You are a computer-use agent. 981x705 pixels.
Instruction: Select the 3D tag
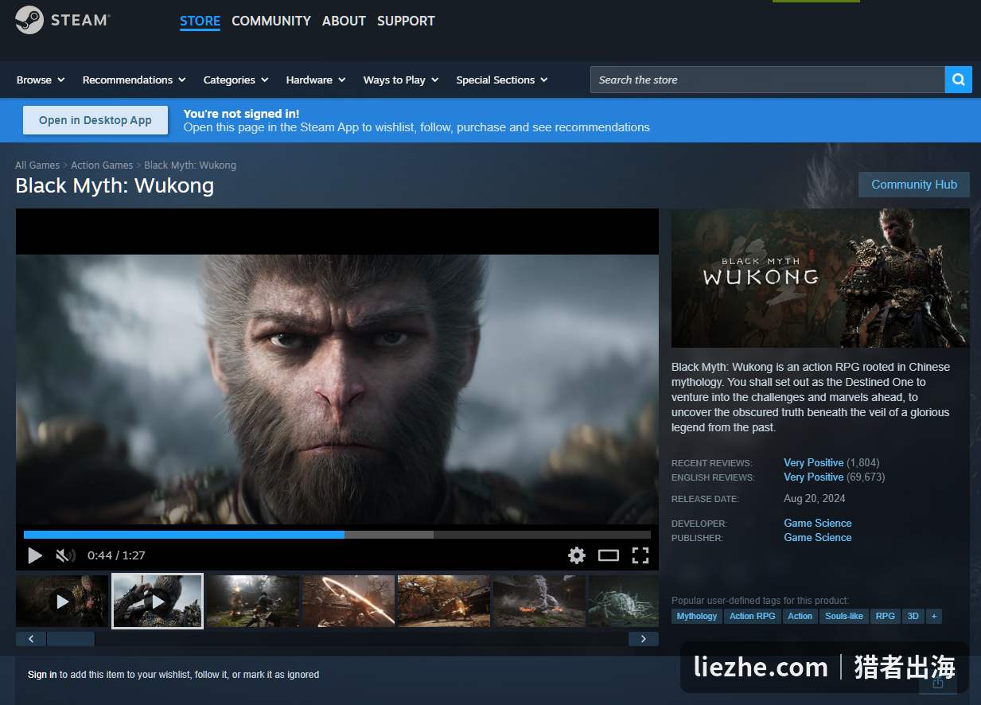[x=913, y=616]
